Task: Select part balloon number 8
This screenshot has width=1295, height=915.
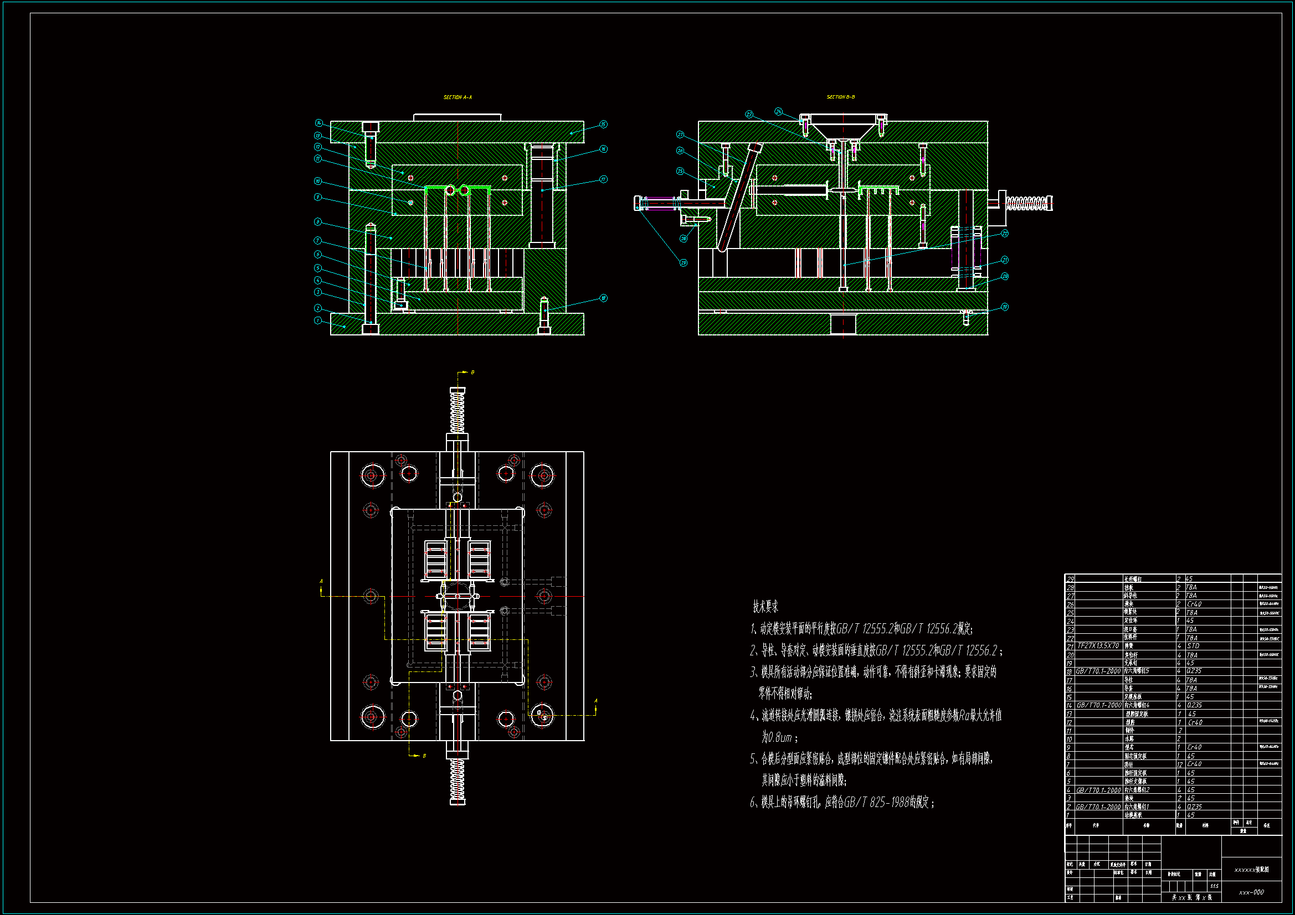Action: (x=318, y=222)
